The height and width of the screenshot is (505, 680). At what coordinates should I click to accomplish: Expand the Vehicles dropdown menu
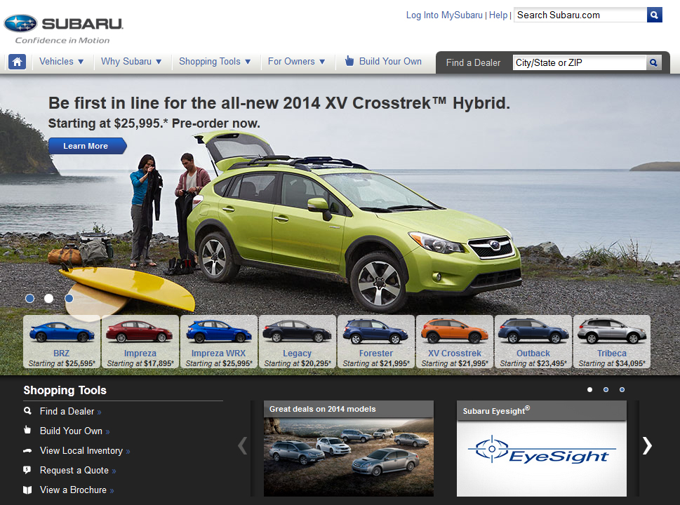62,62
